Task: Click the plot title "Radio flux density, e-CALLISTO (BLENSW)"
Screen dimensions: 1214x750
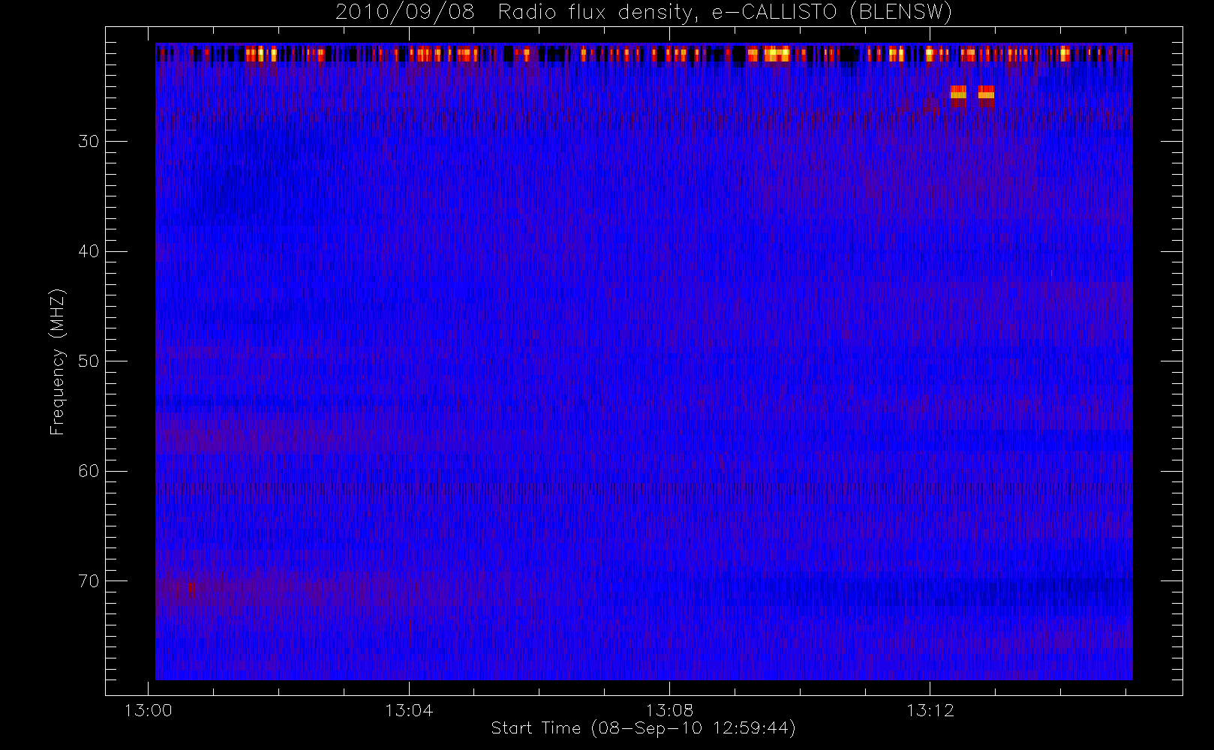Action: [x=725, y=13]
